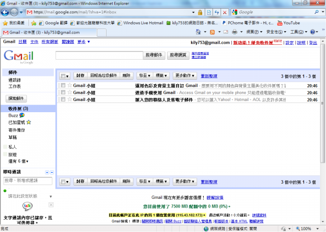Open the 工具(O) tools menu
Screen dimensions: 326x232
coord(299,32)
